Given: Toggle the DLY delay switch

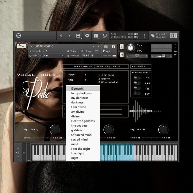Looking at the screenshot, I should (x=137, y=93).
